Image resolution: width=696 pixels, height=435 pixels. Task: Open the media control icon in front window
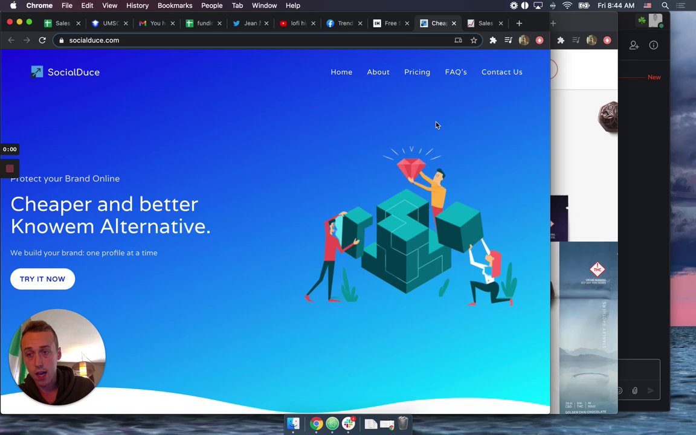[x=508, y=40]
